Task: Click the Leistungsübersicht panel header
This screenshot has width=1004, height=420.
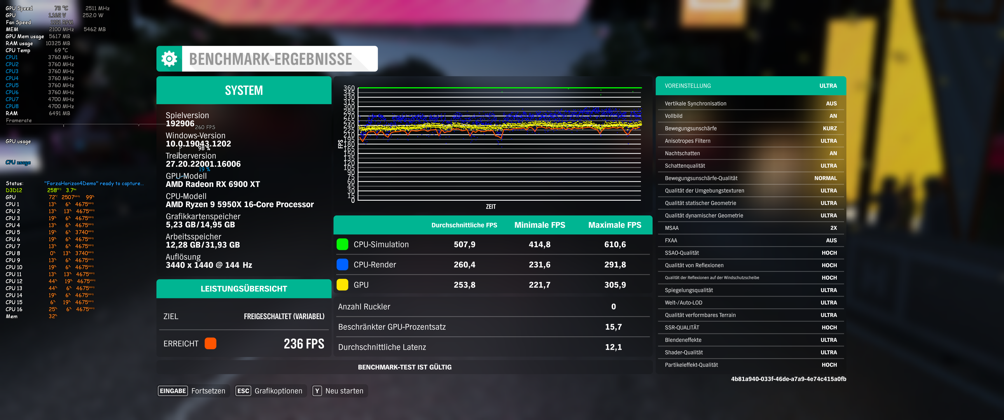Action: point(244,289)
